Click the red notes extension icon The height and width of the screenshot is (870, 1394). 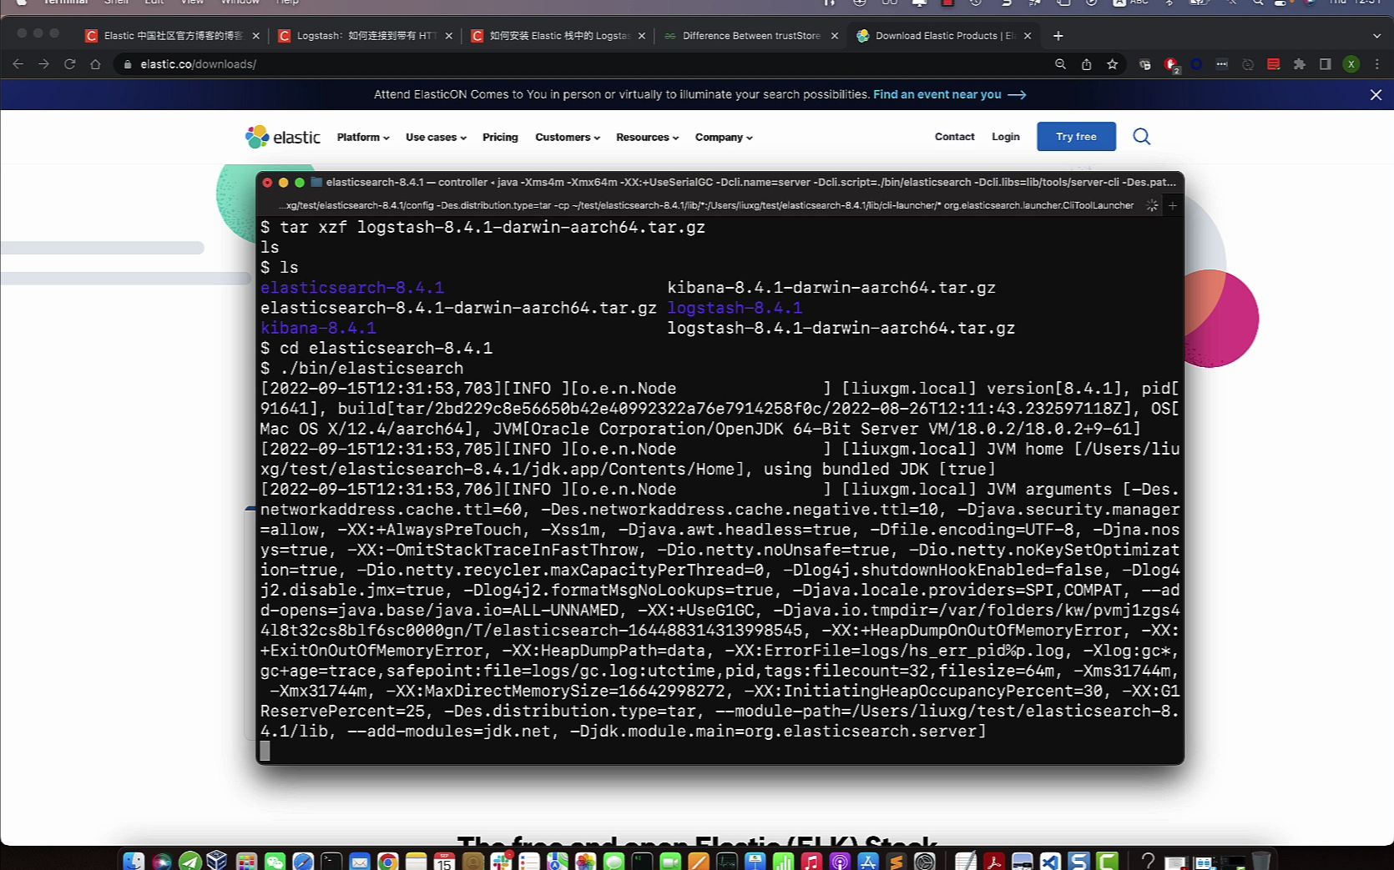click(x=1273, y=64)
